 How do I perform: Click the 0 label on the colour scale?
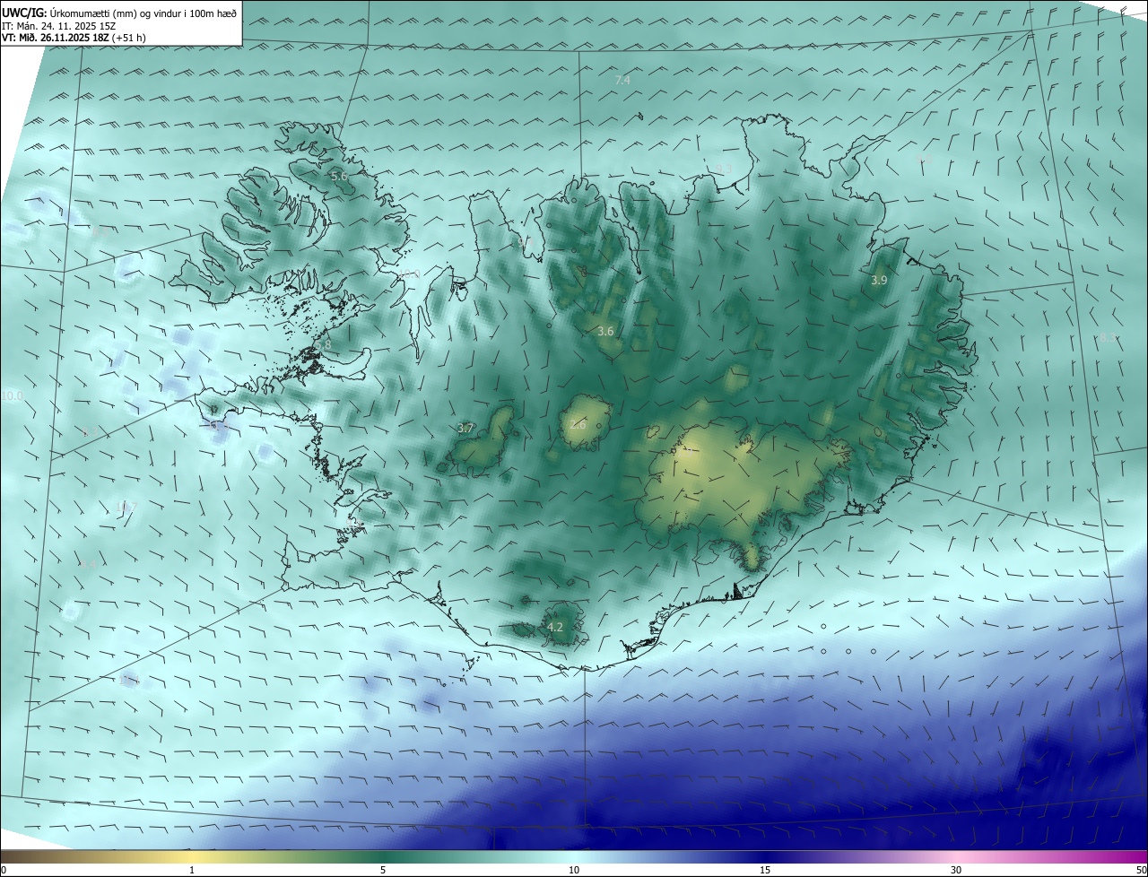pyautogui.click(x=4, y=870)
